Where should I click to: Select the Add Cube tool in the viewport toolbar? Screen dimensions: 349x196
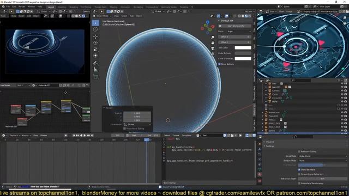tap(95, 77)
